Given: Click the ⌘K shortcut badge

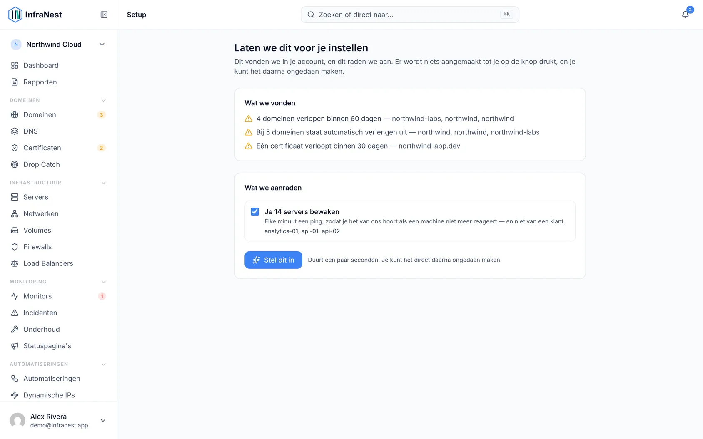Looking at the screenshot, I should point(506,14).
